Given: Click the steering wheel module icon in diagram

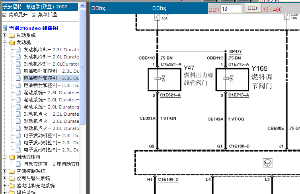Looking at the screenshot, I should [267, 163].
